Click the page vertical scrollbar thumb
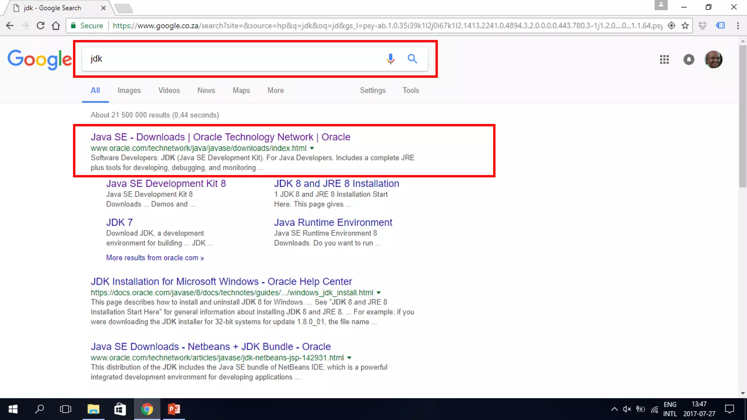 click(x=743, y=116)
